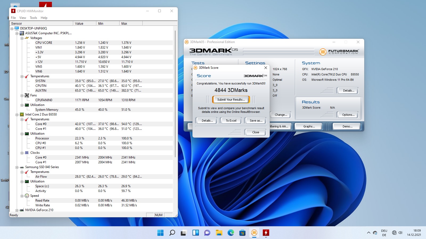The image size is (426, 239).
Task: Click Save as... in the 3DMark Score dialog
Action: (x=256, y=121)
